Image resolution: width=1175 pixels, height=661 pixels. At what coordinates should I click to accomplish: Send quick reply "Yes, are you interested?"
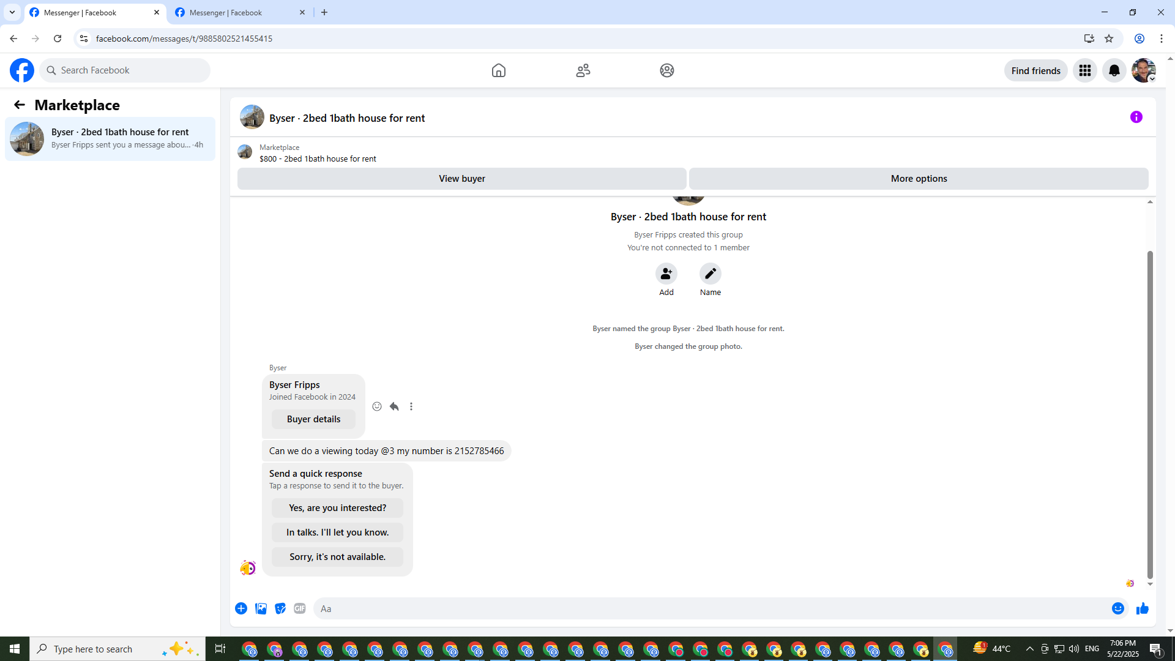point(337,508)
